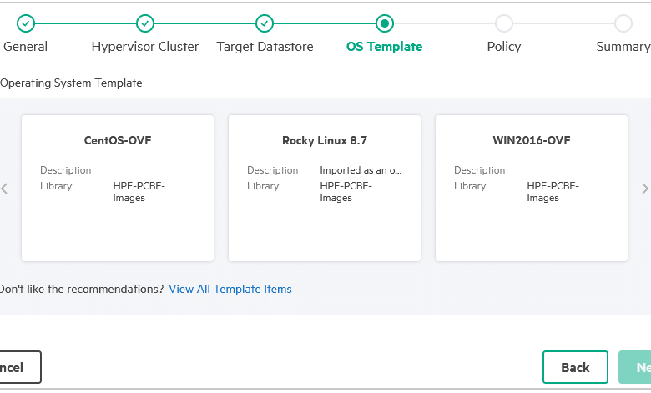The image size is (651, 393).
Task: Click the Rocky Linux 8.7 title text
Action: coord(325,140)
